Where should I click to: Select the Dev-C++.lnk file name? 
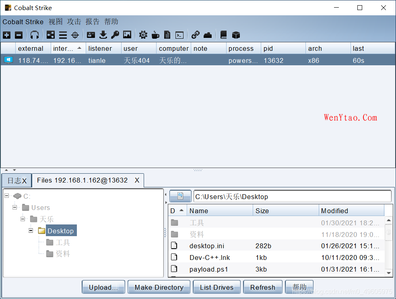tap(210, 257)
